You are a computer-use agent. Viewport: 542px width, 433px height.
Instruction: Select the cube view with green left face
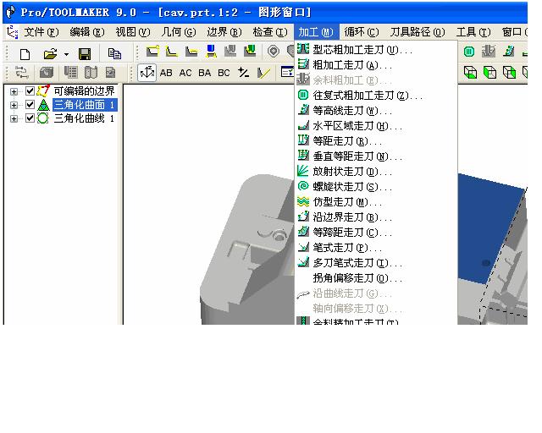tap(489, 73)
